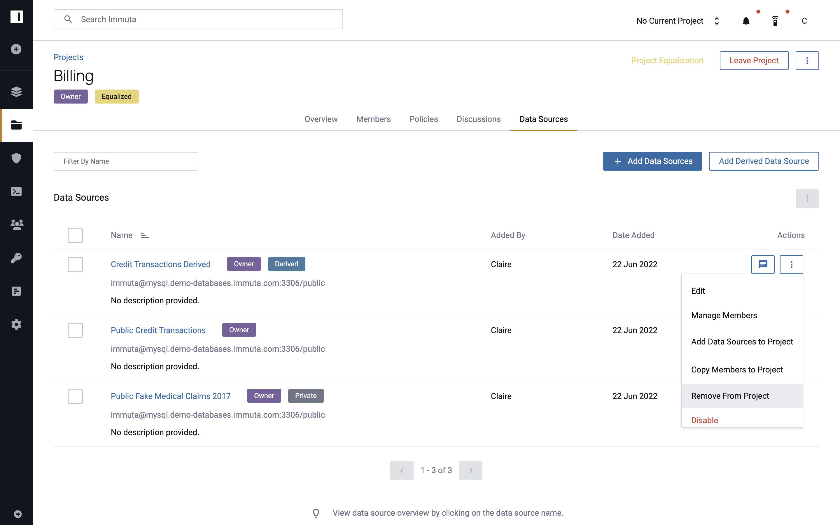The height and width of the screenshot is (525, 840).
Task: Navigate to next page using pagination arrow
Action: [x=470, y=470]
